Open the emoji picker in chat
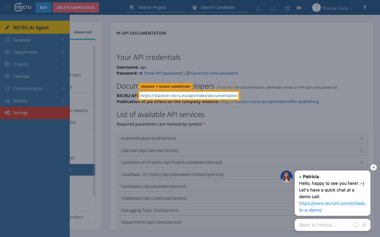 (356, 225)
